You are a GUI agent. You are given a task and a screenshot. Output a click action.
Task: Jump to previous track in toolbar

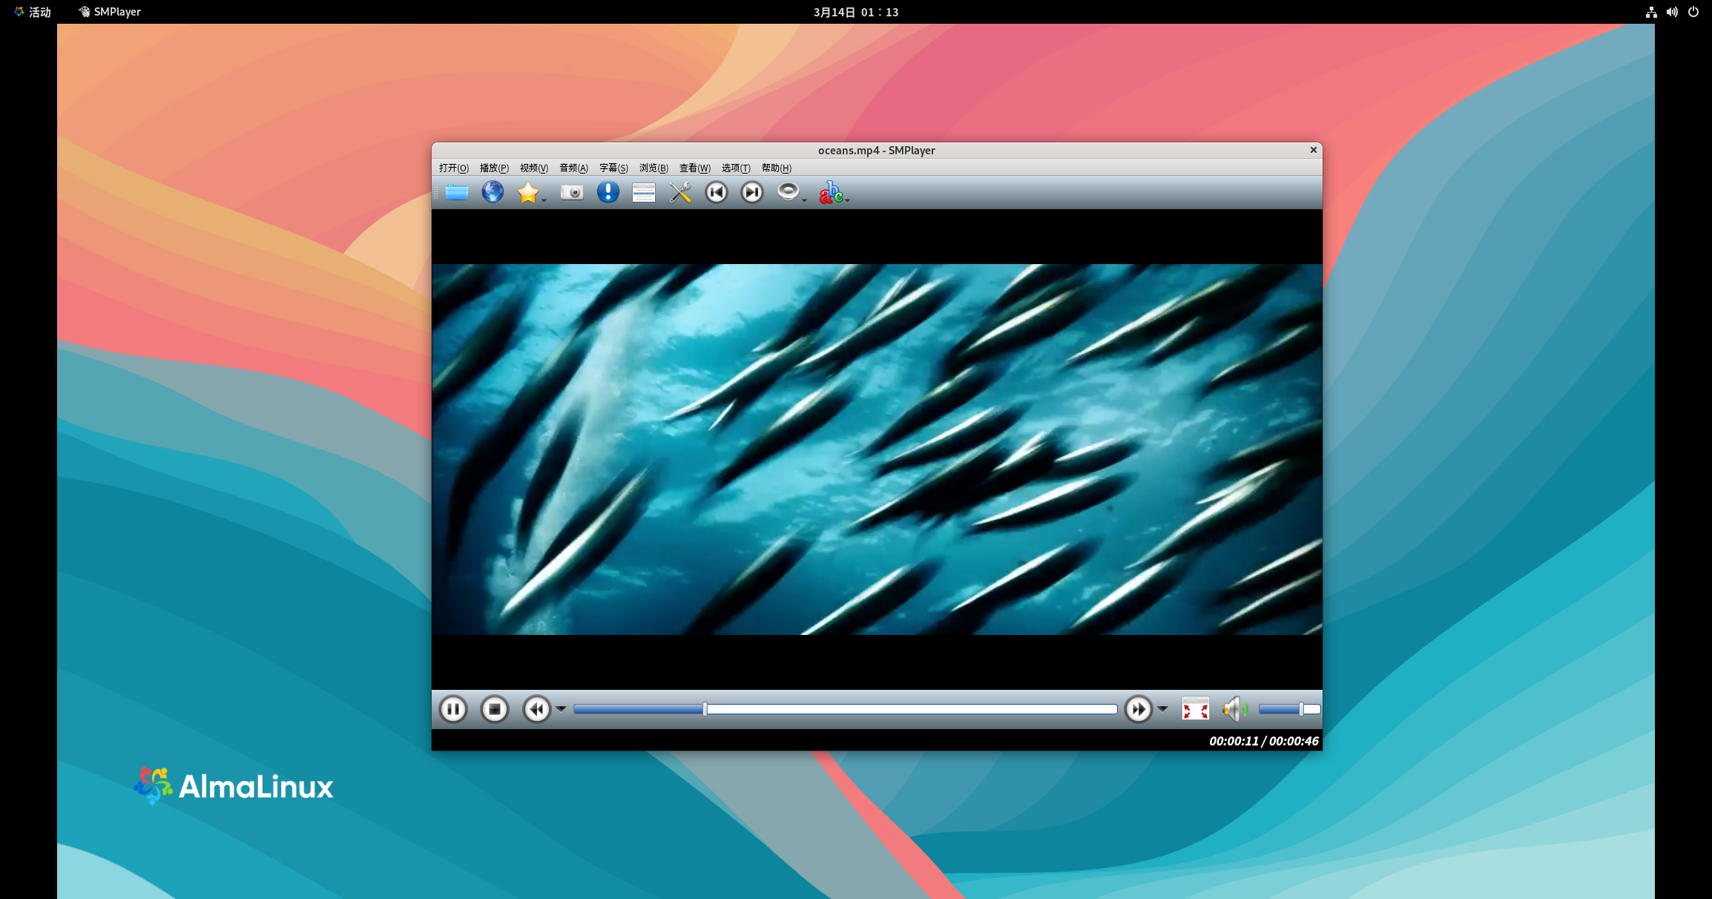pyautogui.click(x=716, y=193)
